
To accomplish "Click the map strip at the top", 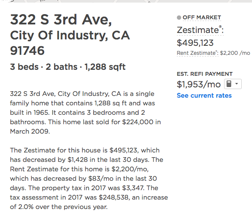I will click(x=126, y=1).
